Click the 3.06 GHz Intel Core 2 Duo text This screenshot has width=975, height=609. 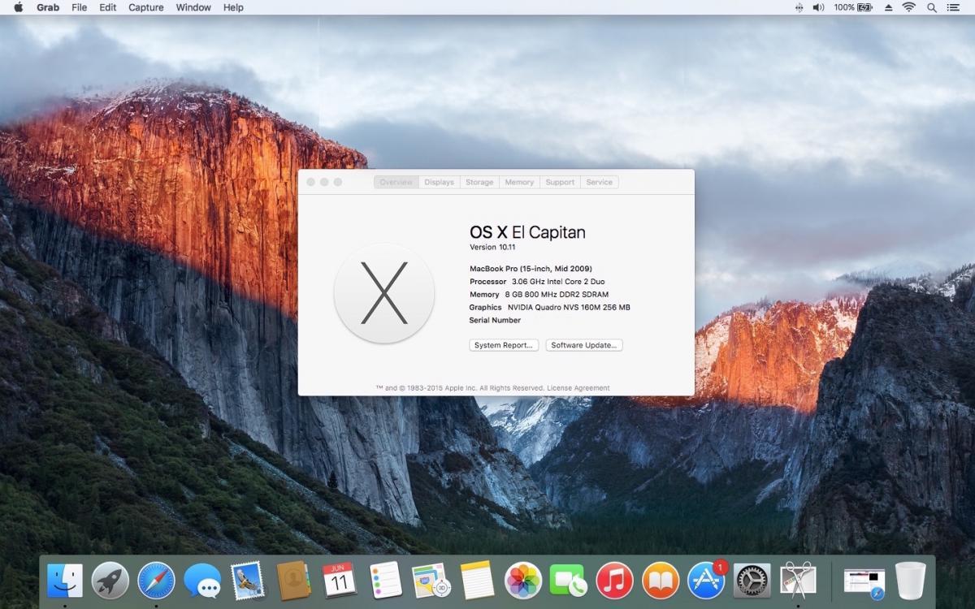point(558,282)
